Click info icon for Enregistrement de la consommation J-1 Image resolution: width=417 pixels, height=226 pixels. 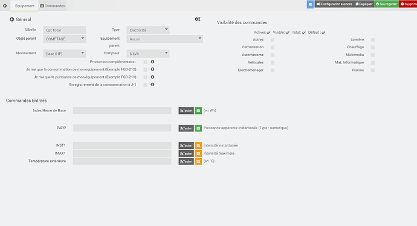point(152,84)
